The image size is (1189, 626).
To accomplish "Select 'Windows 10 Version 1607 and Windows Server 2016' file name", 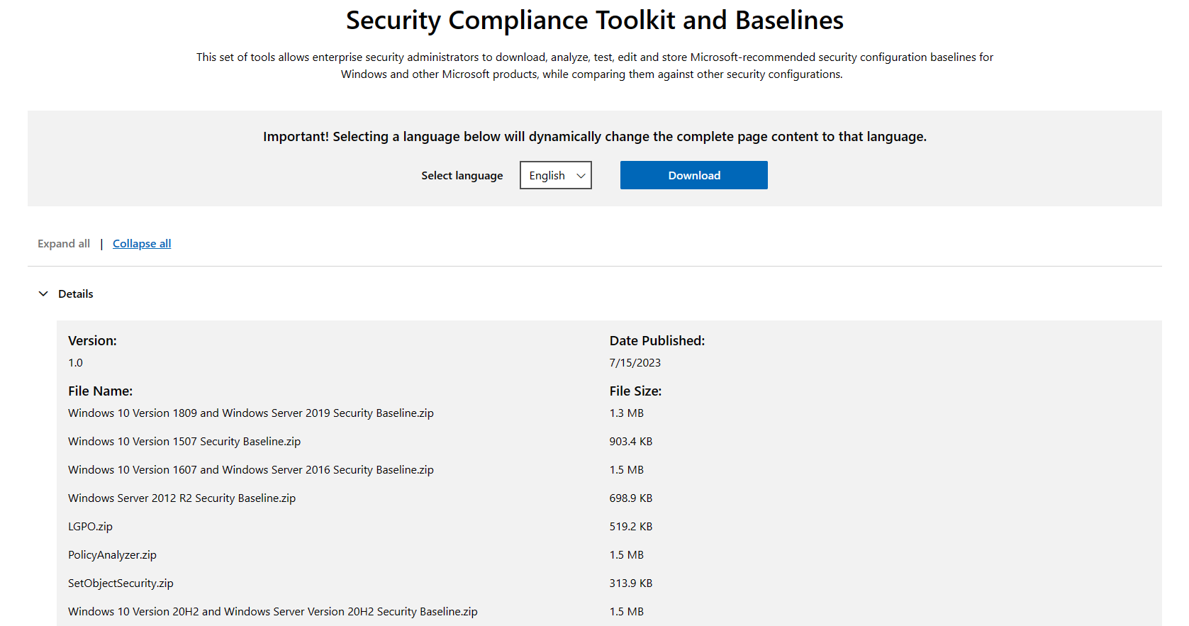I will click(x=251, y=470).
